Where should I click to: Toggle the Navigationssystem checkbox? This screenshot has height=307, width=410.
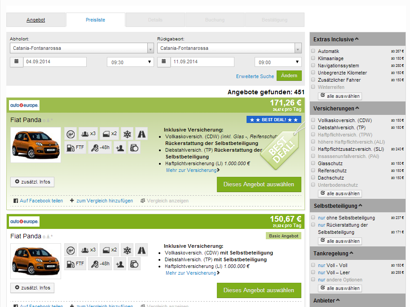pos(313,66)
